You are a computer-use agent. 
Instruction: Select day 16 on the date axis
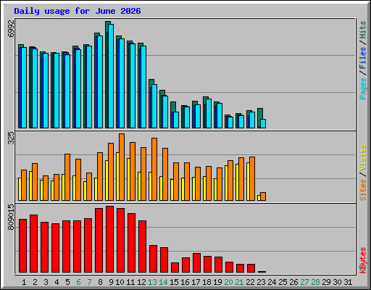pos(185,282)
